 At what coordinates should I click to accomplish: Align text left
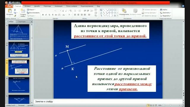(x=75, y=15)
